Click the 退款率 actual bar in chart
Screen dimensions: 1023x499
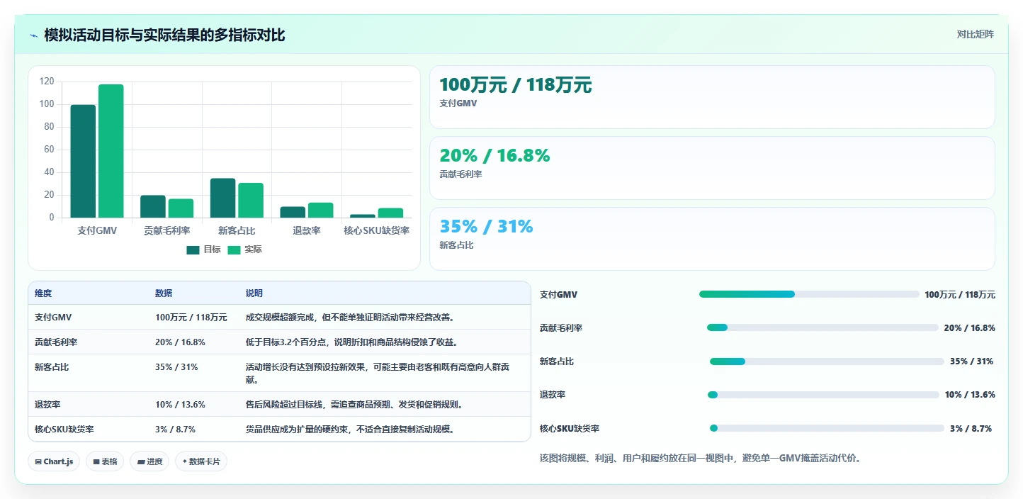[320, 210]
